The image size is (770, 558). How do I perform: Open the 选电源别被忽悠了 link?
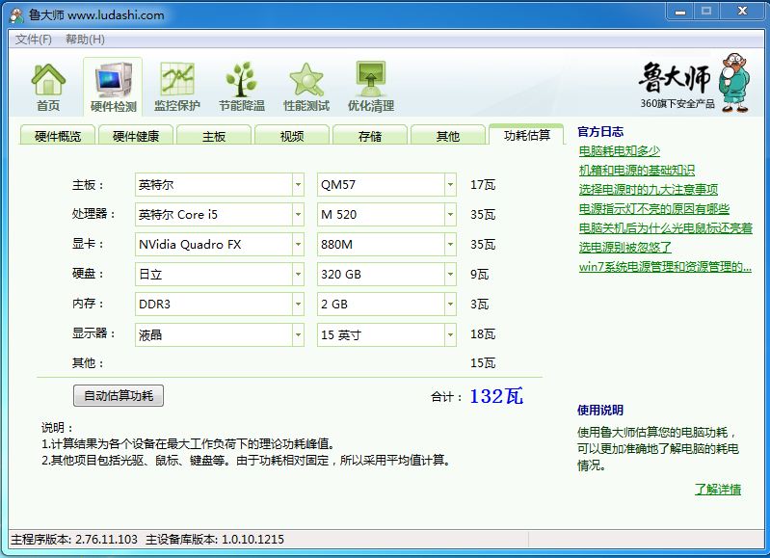point(624,247)
